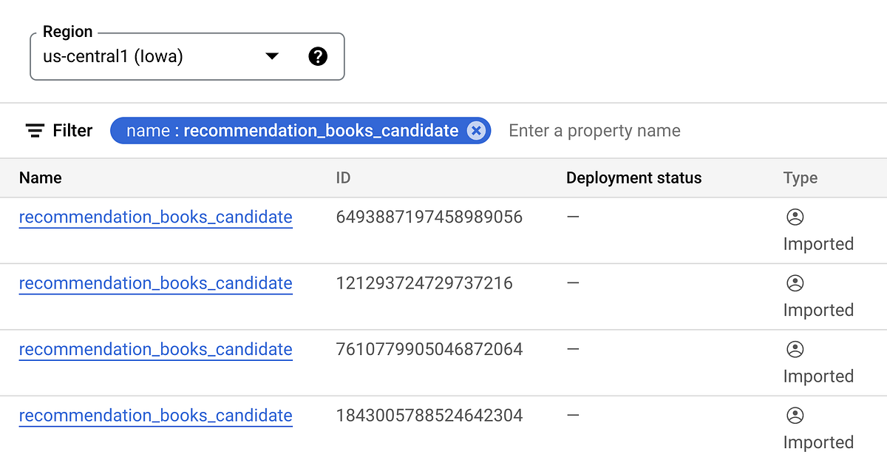Image resolution: width=887 pixels, height=460 pixels.
Task: Click the ID column header
Action: [343, 177]
